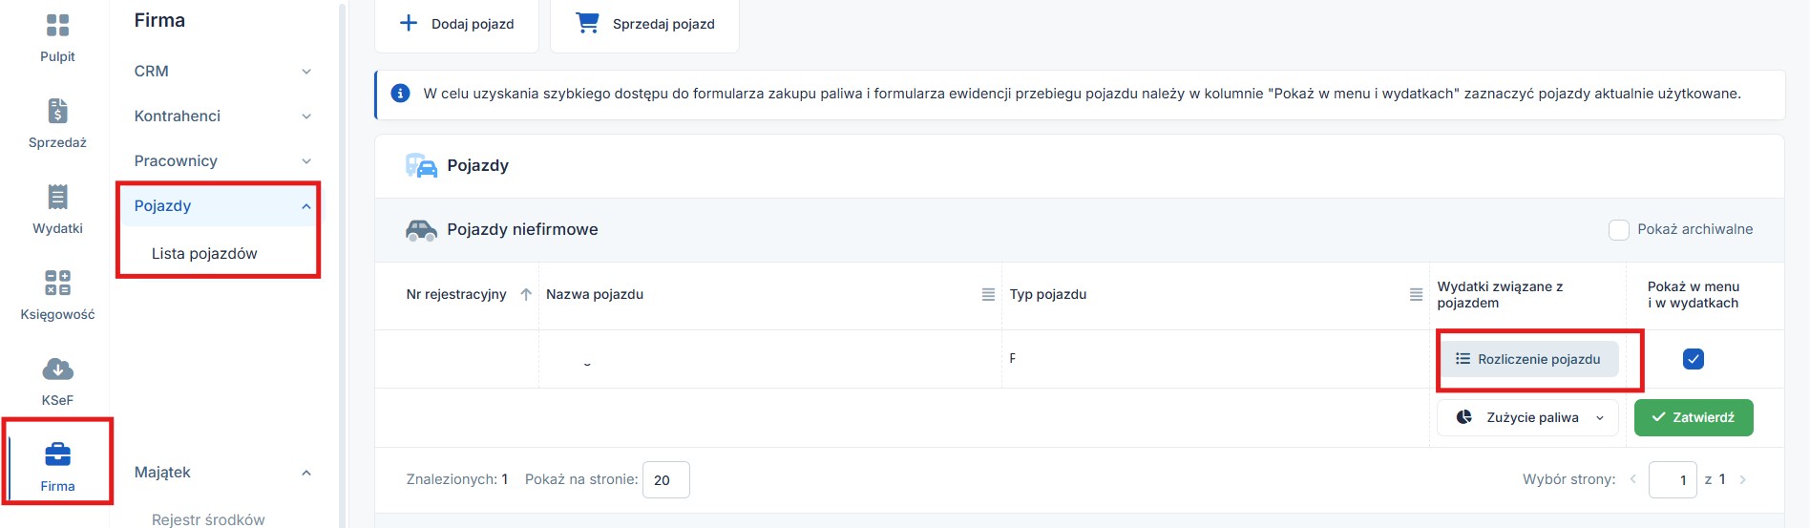
Task: Open Typ pojazdu column menu icon
Action: [x=1416, y=295]
